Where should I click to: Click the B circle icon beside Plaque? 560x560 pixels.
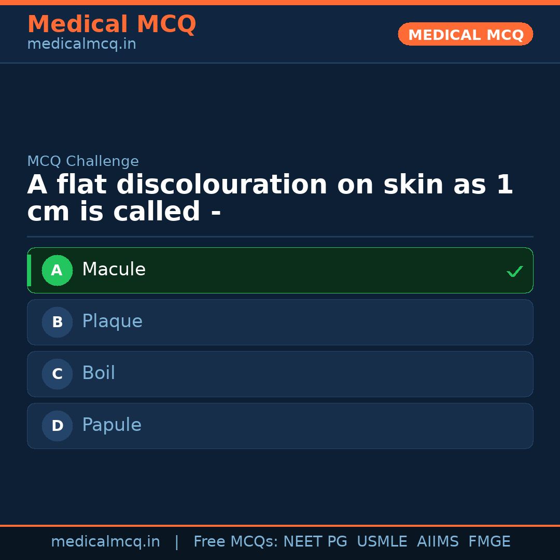pos(57,322)
